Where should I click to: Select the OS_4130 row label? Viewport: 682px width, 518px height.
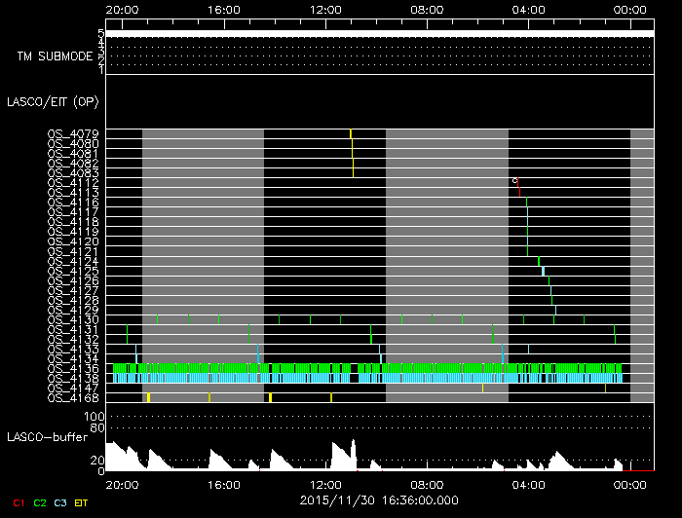73,319
